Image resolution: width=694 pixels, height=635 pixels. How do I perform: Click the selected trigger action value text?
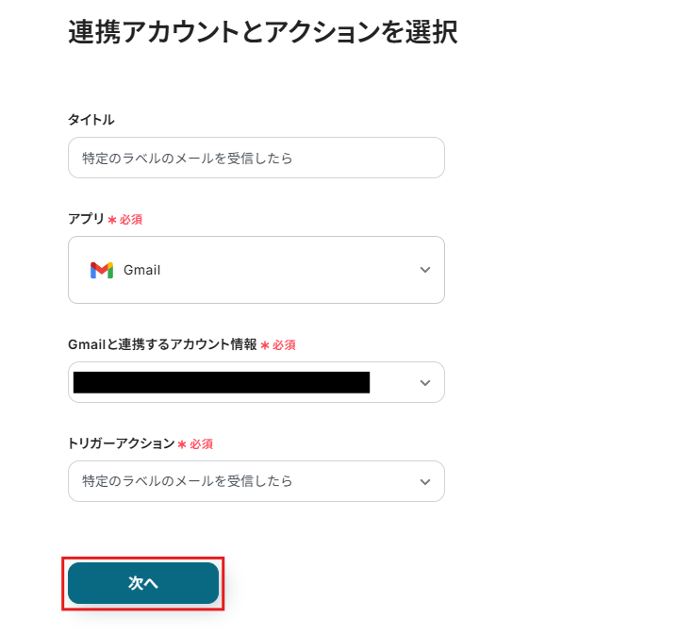pyautogui.click(x=188, y=481)
